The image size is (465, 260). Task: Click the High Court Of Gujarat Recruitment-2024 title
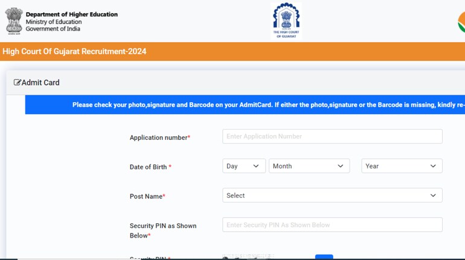coord(74,52)
